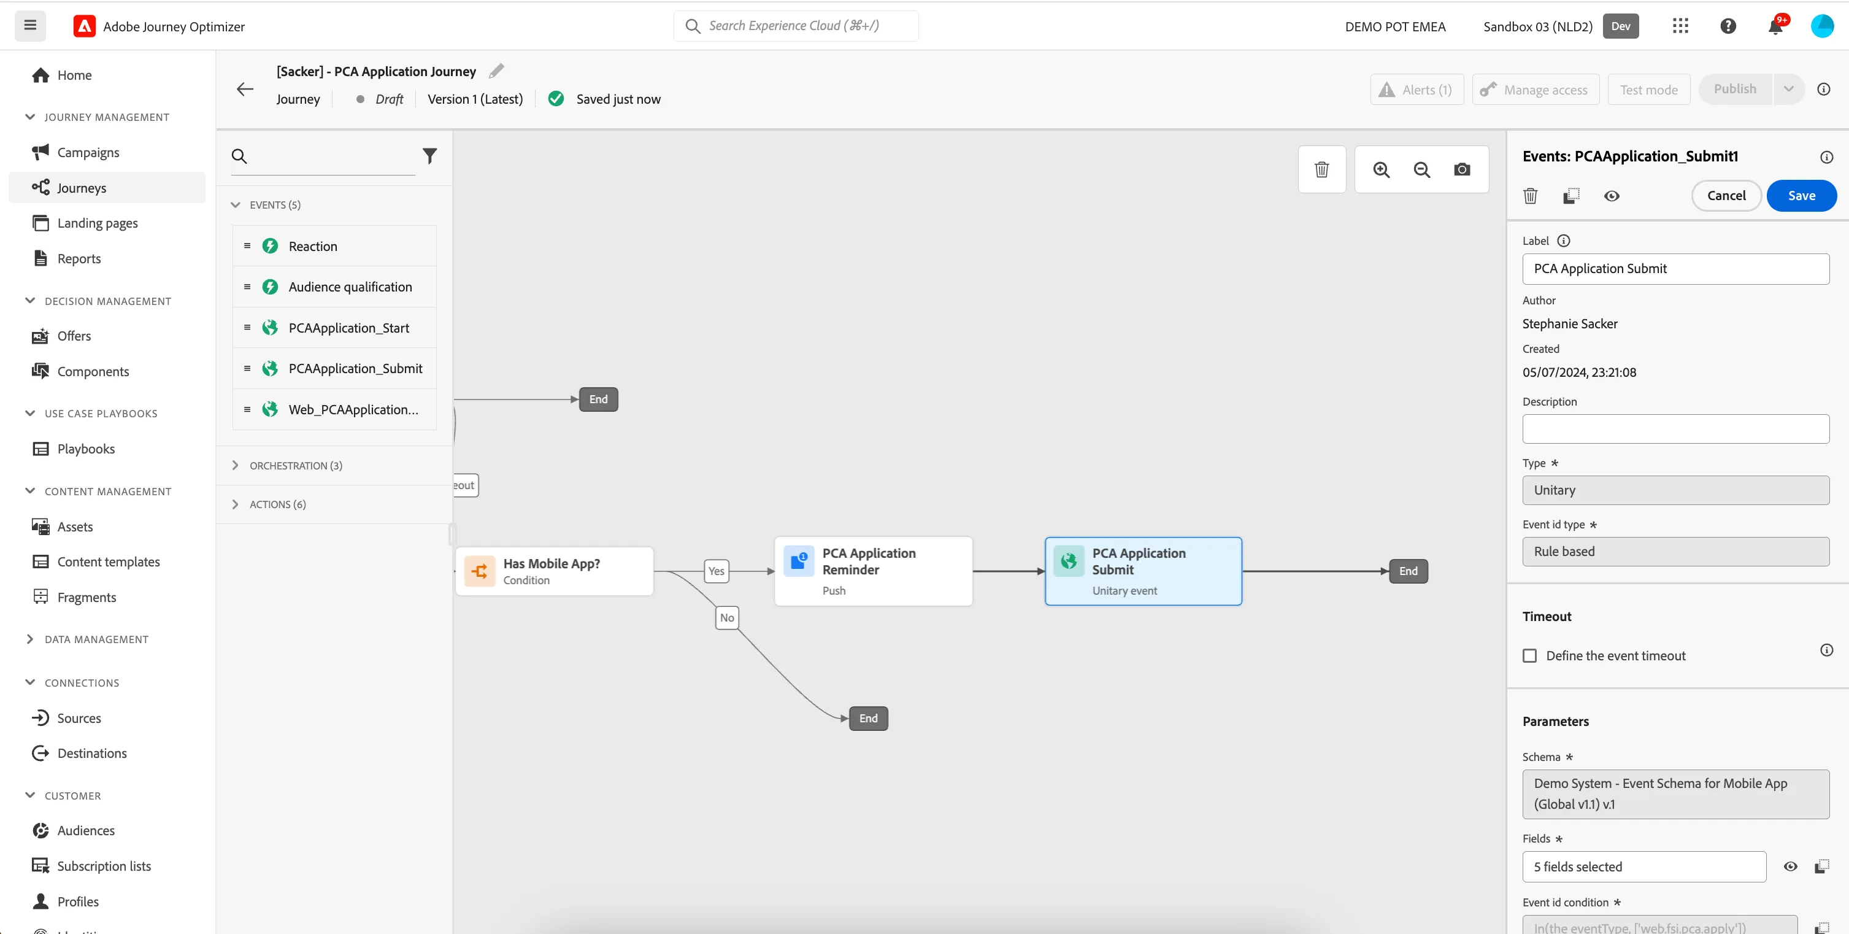Image resolution: width=1849 pixels, height=934 pixels.
Task: Click the blue Save button
Action: 1802,195
